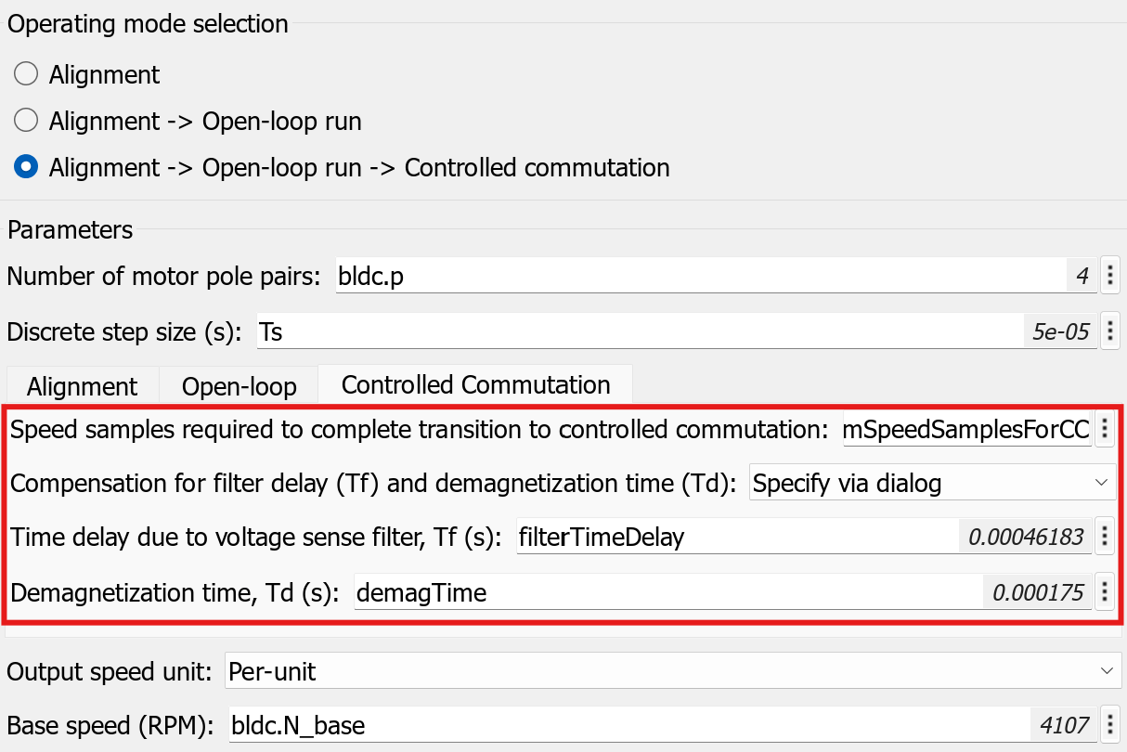Click the three-dot button beside Speed samples field
Screen dimensions: 1127x752
point(1105,430)
